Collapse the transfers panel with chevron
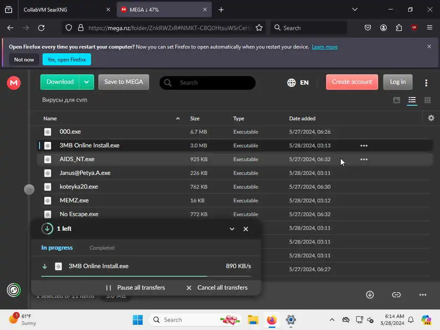The image size is (440, 330). [232, 229]
